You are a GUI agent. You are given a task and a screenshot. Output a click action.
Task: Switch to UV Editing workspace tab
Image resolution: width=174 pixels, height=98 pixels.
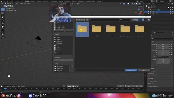click(x=46, y=1)
